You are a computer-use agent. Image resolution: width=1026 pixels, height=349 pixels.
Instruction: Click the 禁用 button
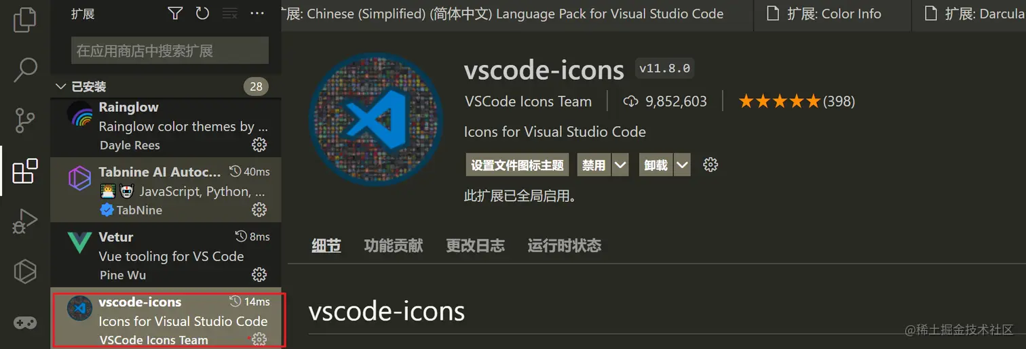pyautogui.click(x=594, y=165)
